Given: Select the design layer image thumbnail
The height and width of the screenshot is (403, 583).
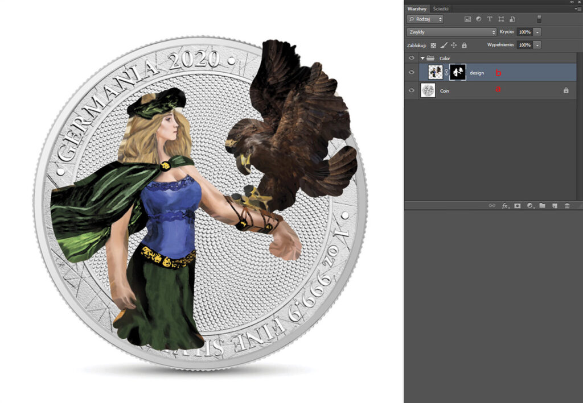Looking at the screenshot, I should 436,72.
